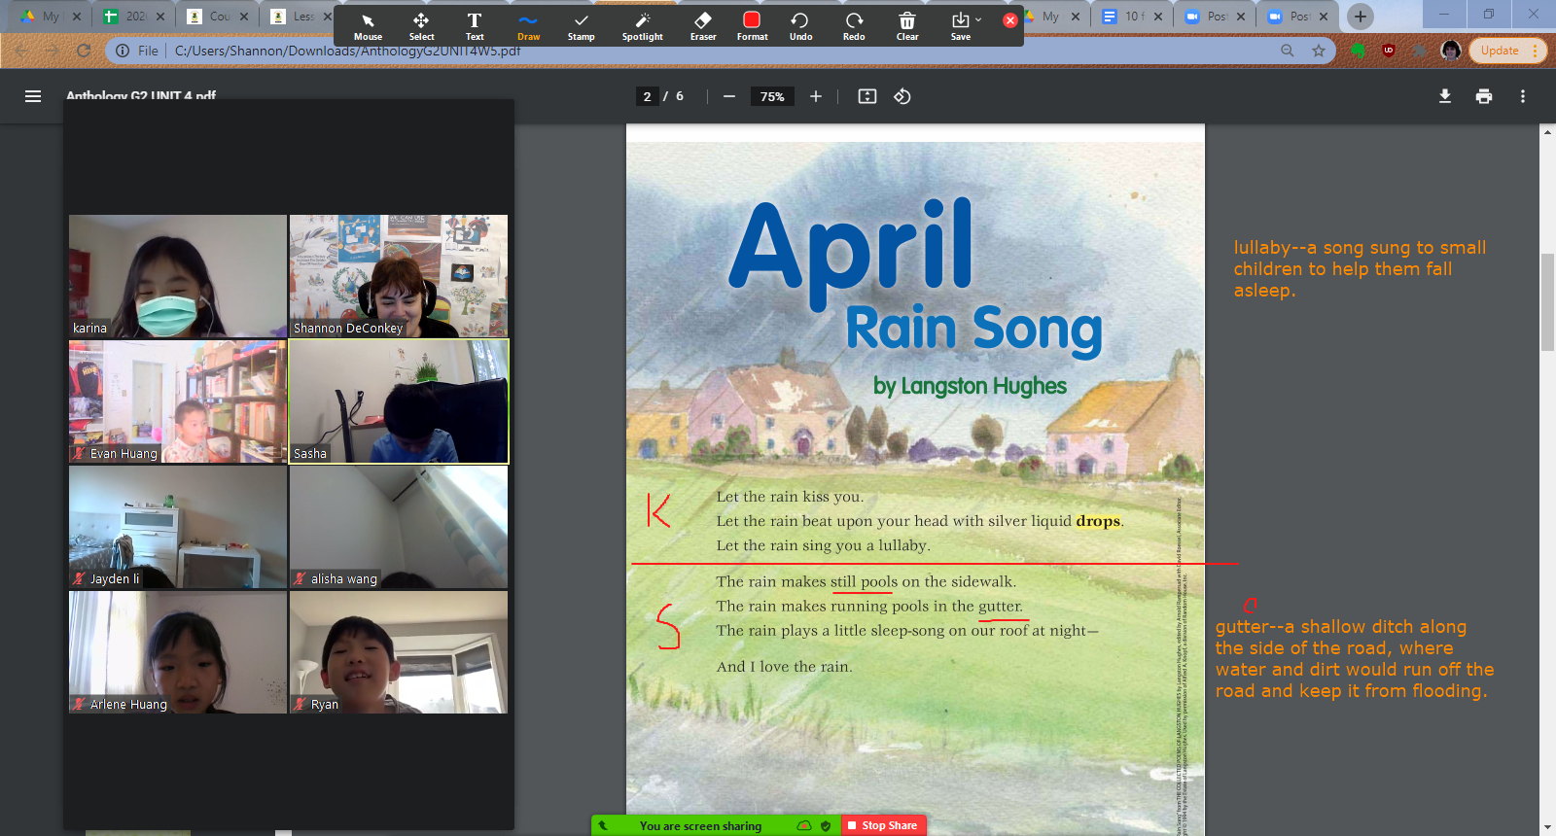Screen dimensions: 1556x836
Task: Undo the last annotation
Action: click(800, 26)
